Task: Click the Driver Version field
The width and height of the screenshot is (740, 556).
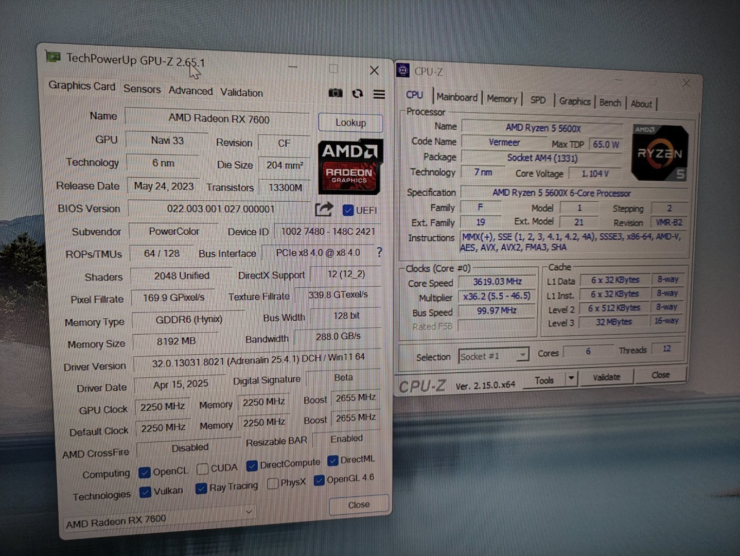Action: 257,359
